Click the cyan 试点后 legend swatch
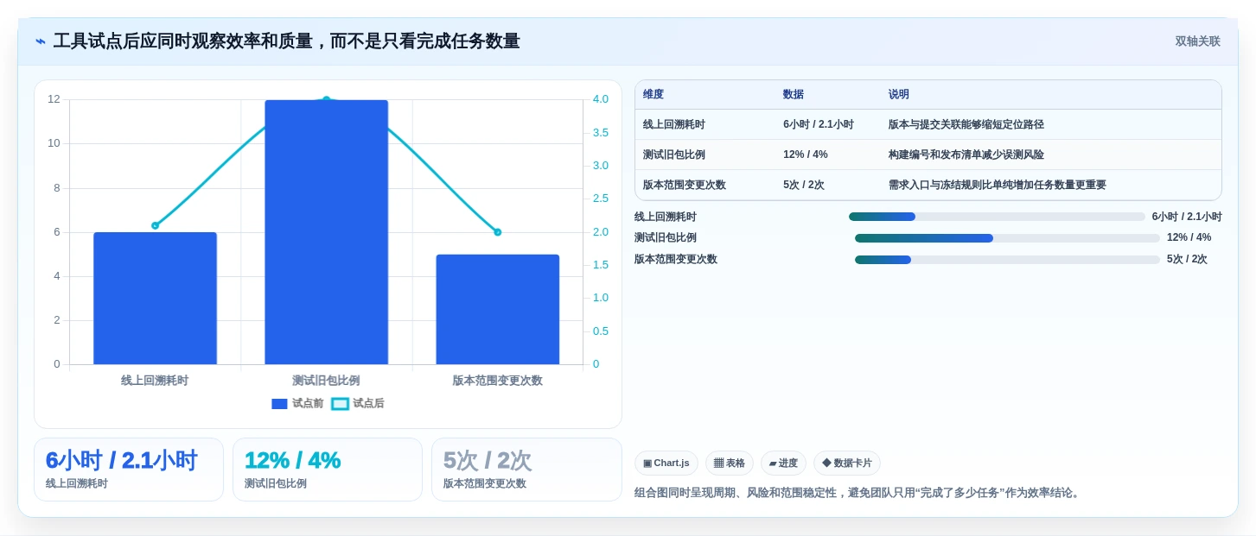Screen dimensions: 1256x536 coord(340,404)
